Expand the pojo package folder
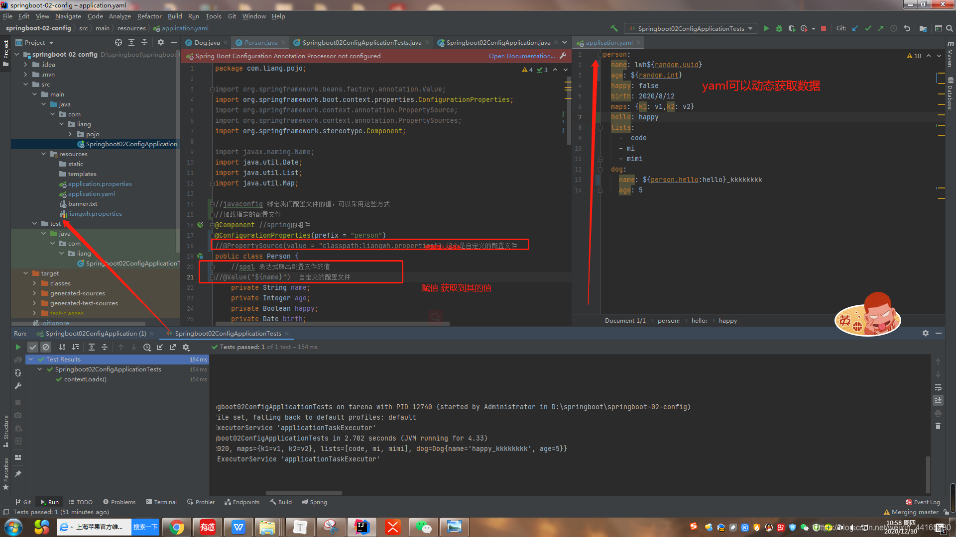The width and height of the screenshot is (956, 537). [70, 134]
